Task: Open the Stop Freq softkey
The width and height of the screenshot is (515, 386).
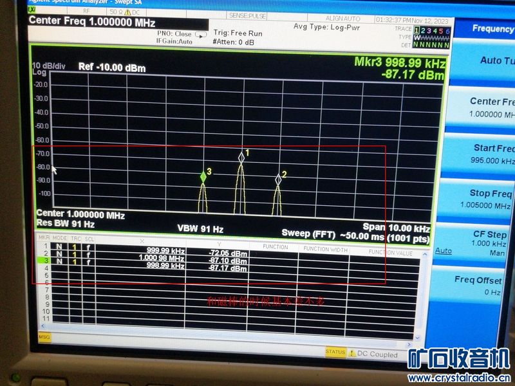Action: pyautogui.click(x=475, y=199)
